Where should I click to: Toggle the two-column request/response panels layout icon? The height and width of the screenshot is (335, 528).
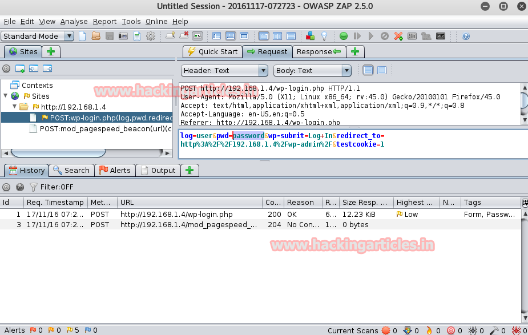[x=277, y=36]
